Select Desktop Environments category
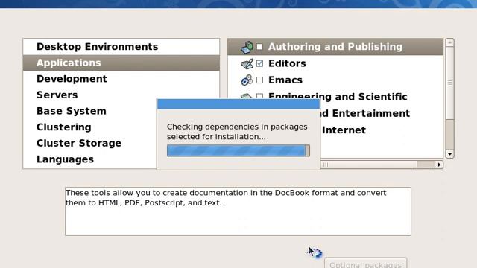This screenshot has width=477, height=268. (121, 47)
